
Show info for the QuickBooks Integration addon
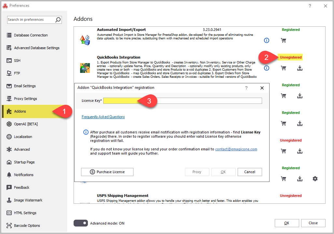click(267, 68)
